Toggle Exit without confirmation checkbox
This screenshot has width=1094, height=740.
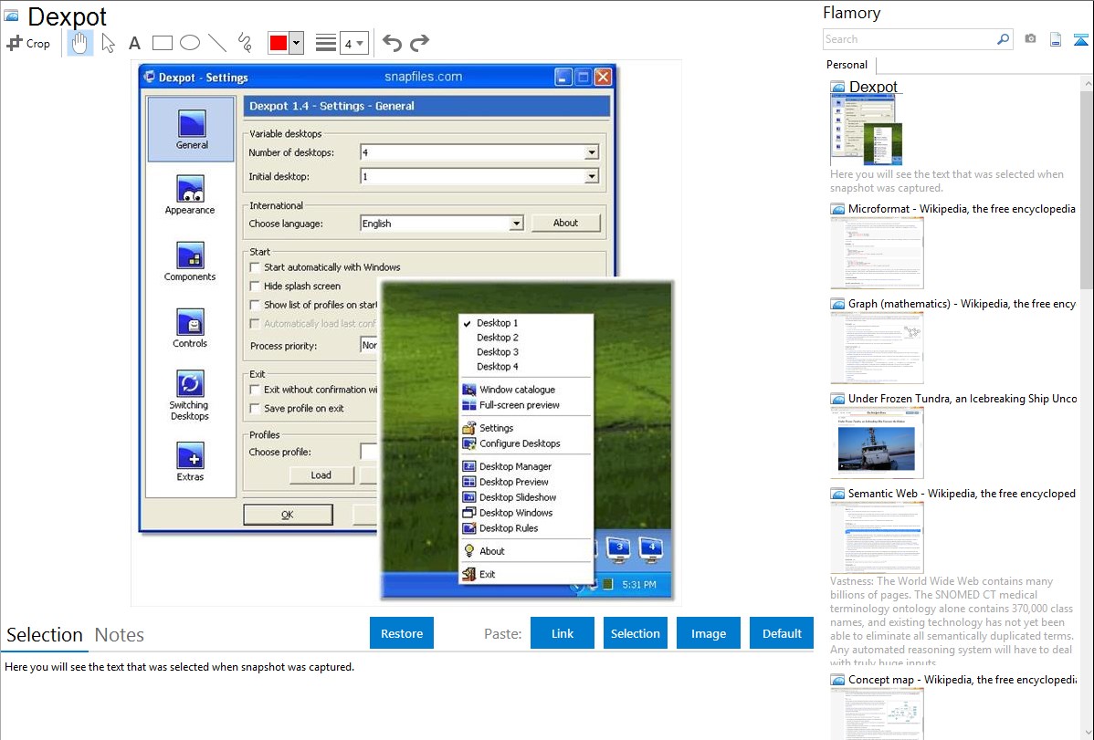coord(255,390)
